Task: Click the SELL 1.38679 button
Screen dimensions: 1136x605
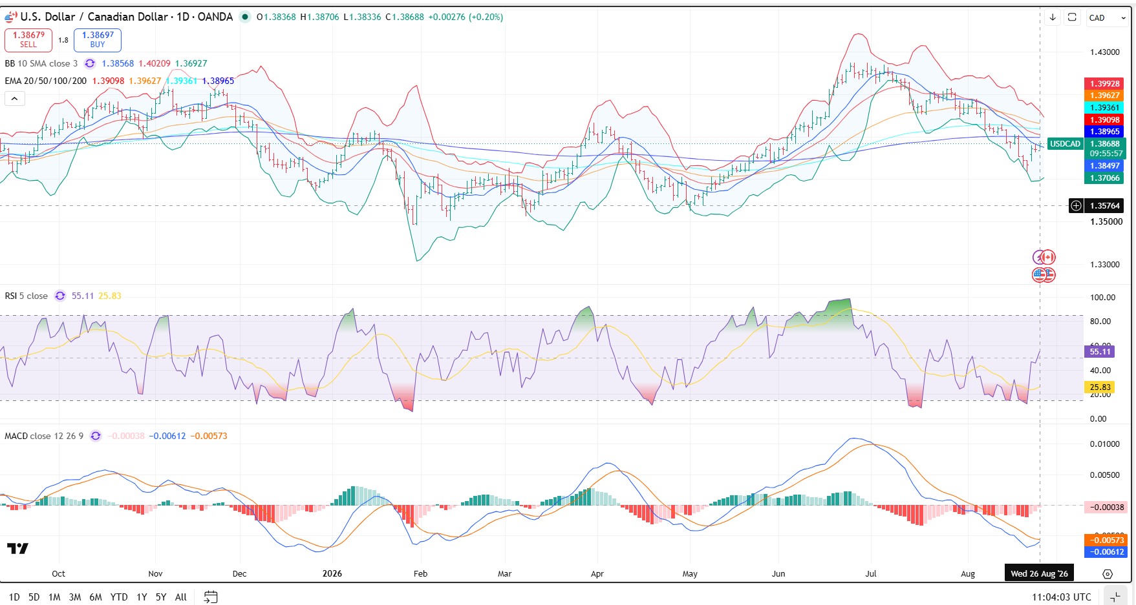Action: [x=28, y=40]
